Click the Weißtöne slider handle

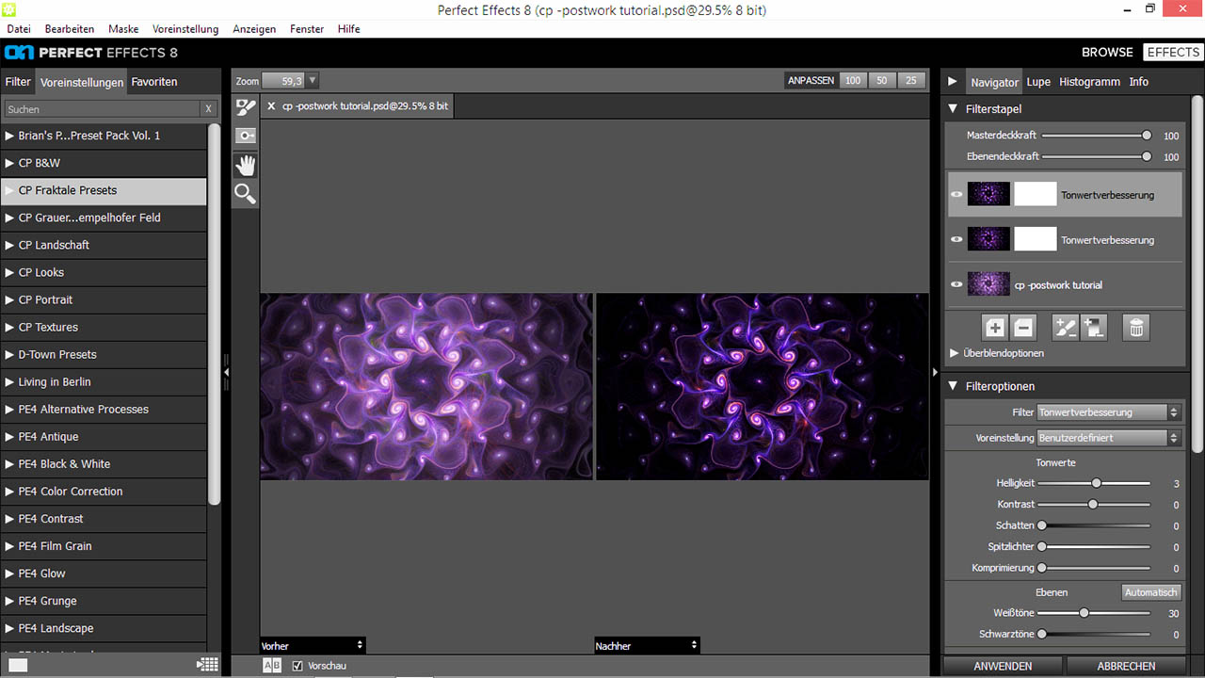click(1084, 613)
